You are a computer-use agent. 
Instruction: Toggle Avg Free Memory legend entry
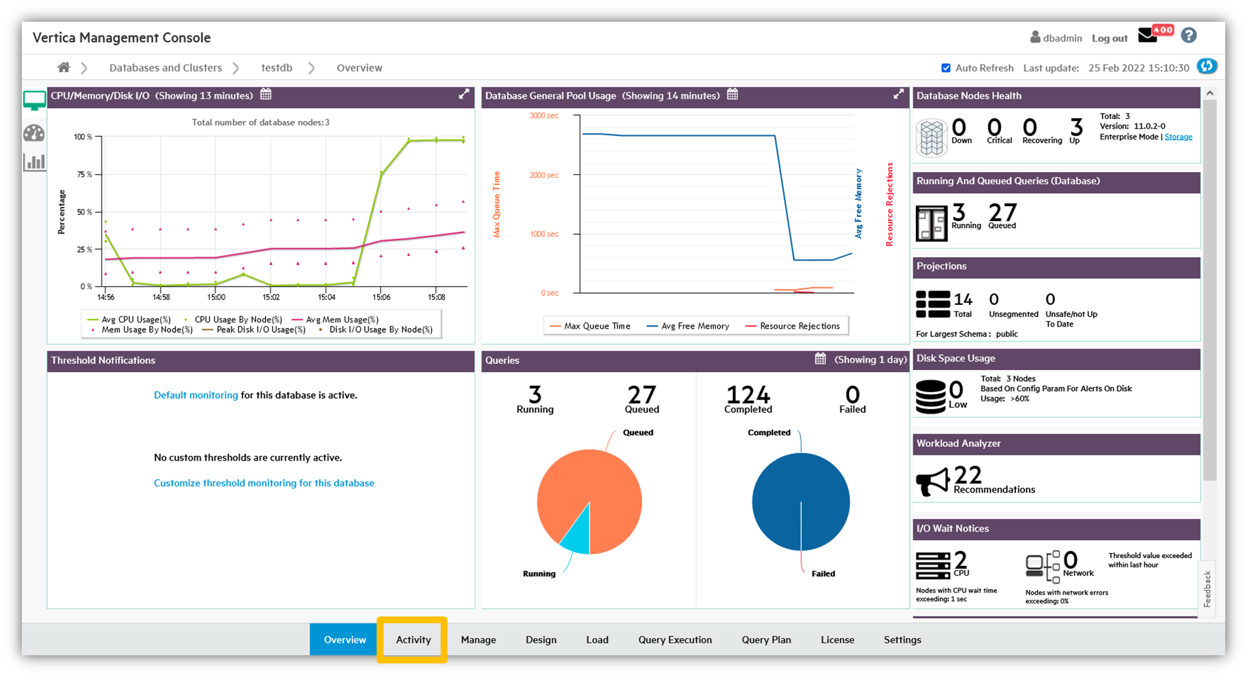coord(688,327)
